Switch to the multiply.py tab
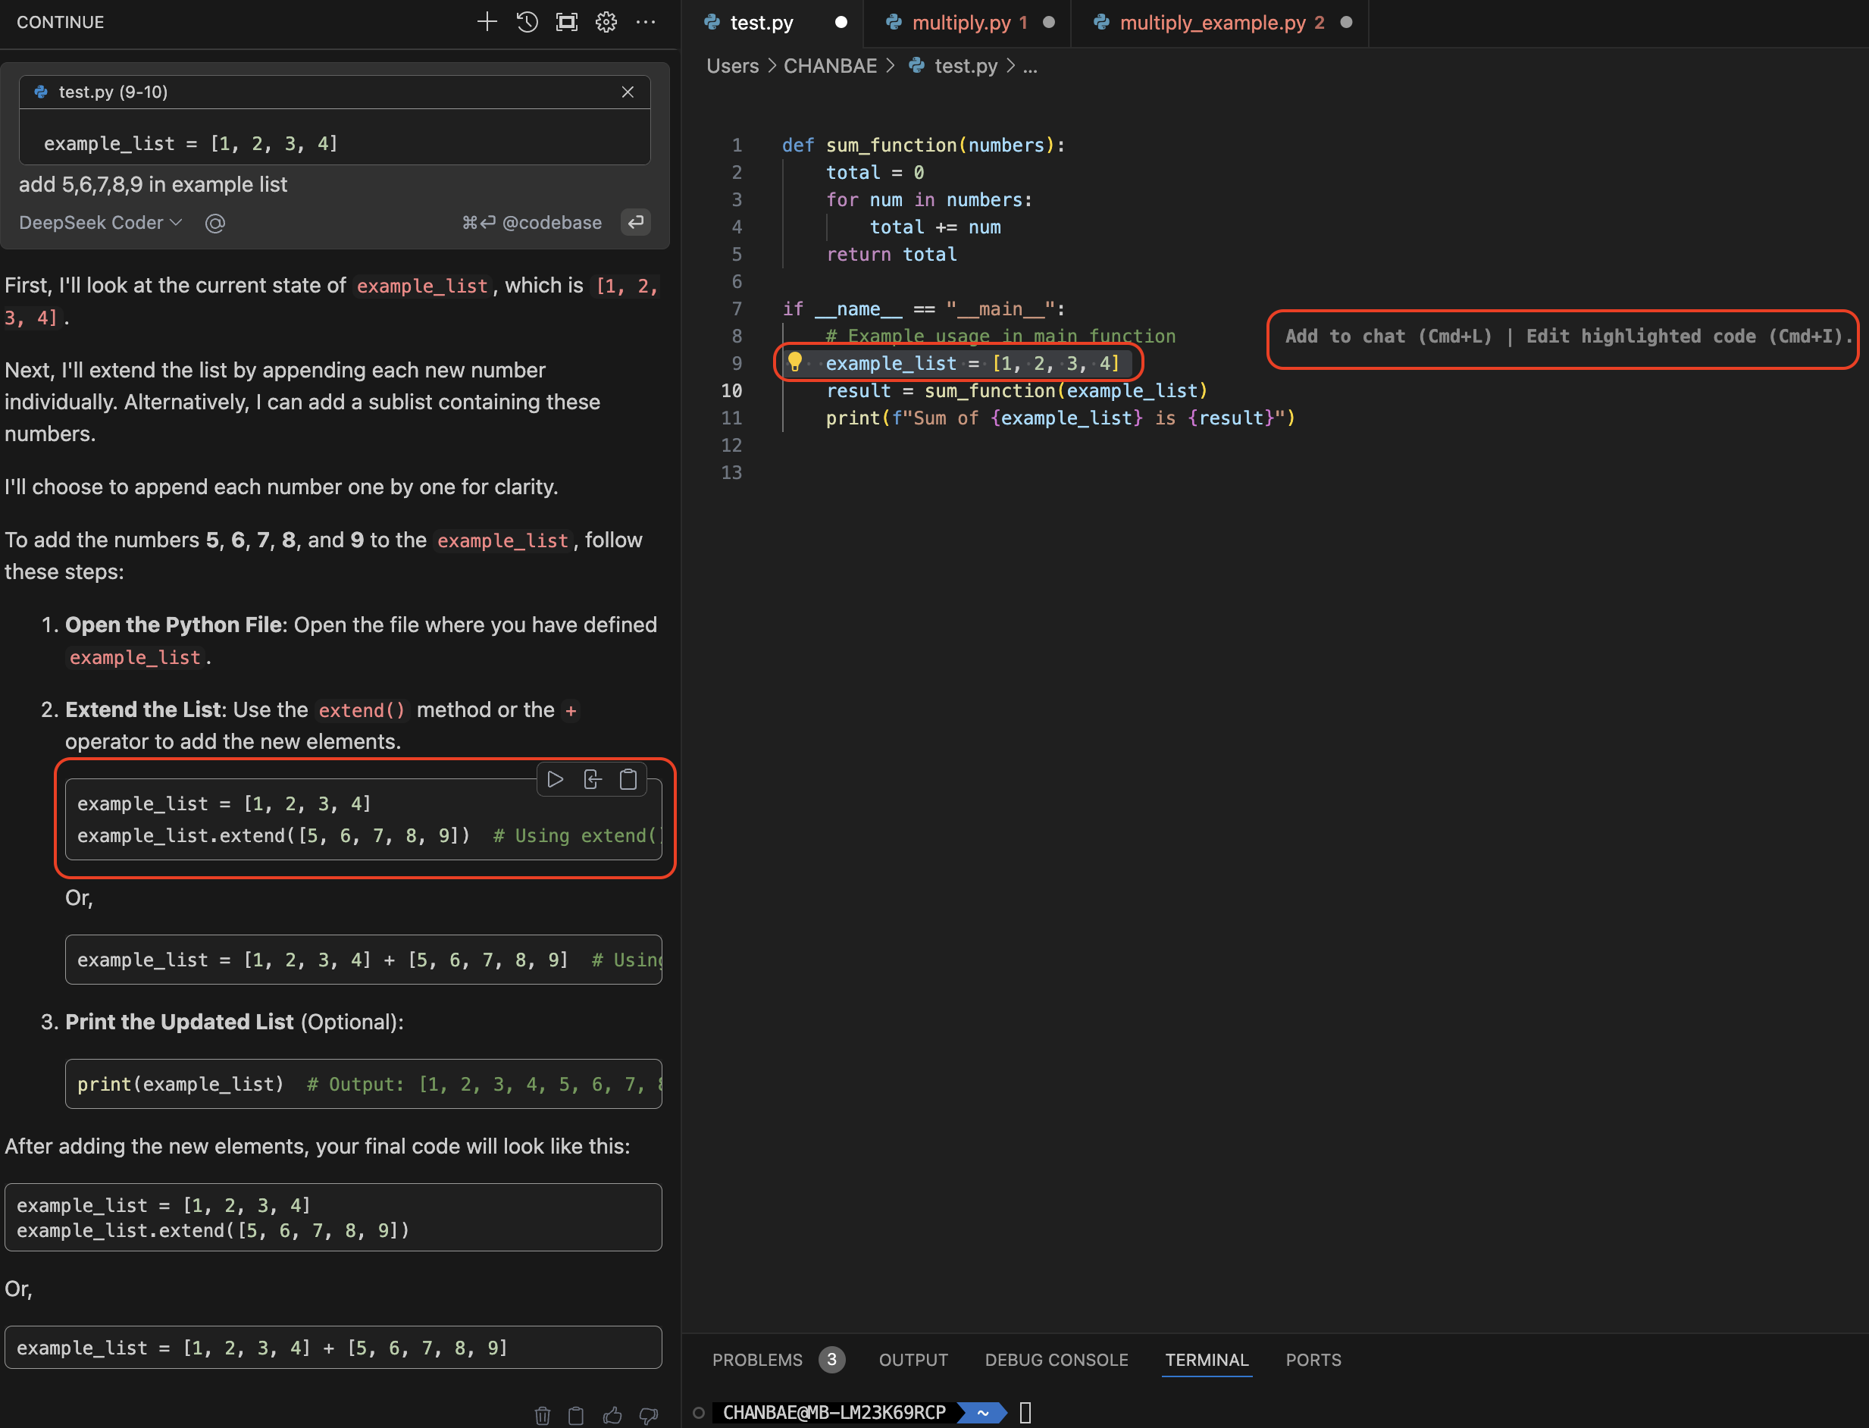Image resolution: width=1869 pixels, height=1428 pixels. pyautogui.click(x=960, y=23)
